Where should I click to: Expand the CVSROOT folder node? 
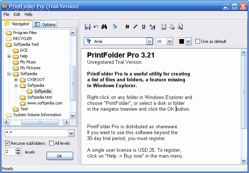coord(16,80)
